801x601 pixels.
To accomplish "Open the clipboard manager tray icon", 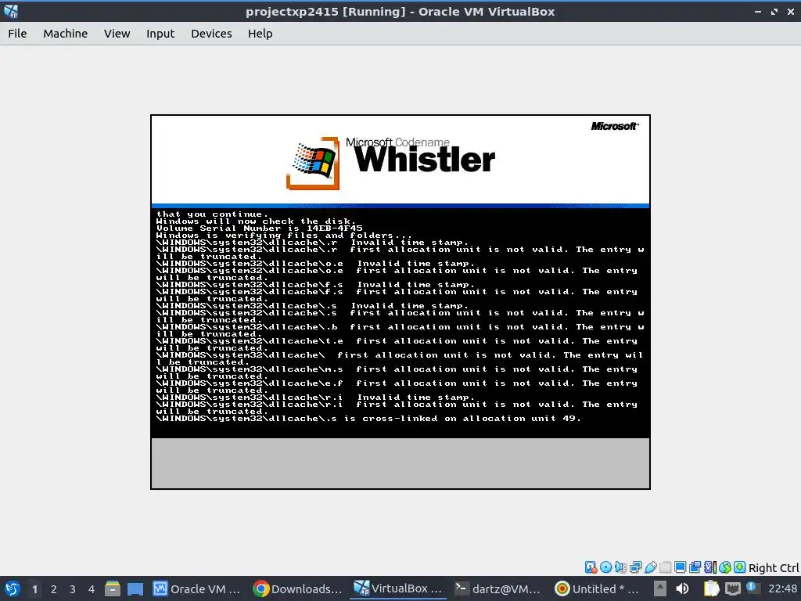I will point(711,588).
